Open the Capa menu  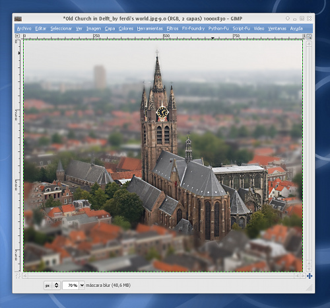coord(110,28)
